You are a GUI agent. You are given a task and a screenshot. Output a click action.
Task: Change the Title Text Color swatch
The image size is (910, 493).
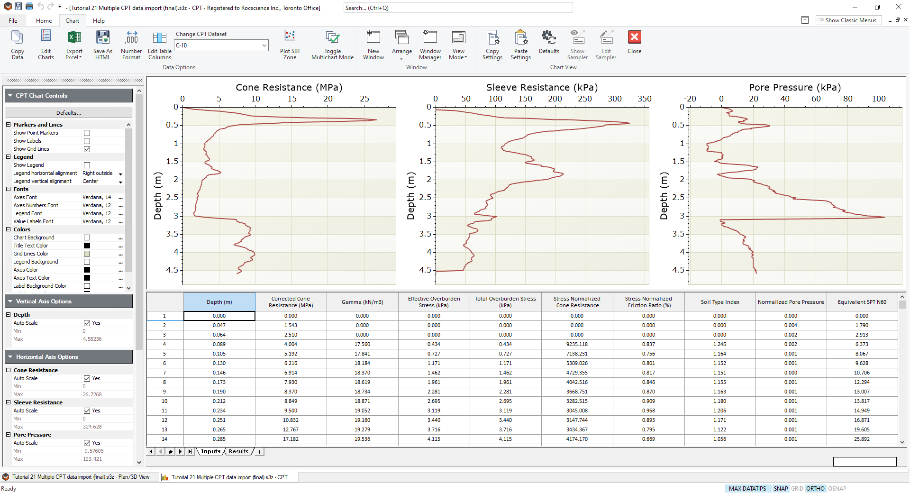(86, 246)
